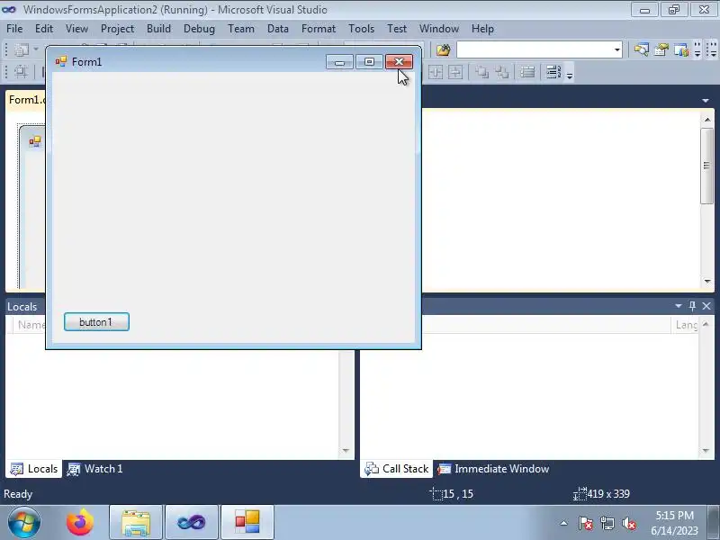Switch to the Call Stack tab

coord(397,469)
